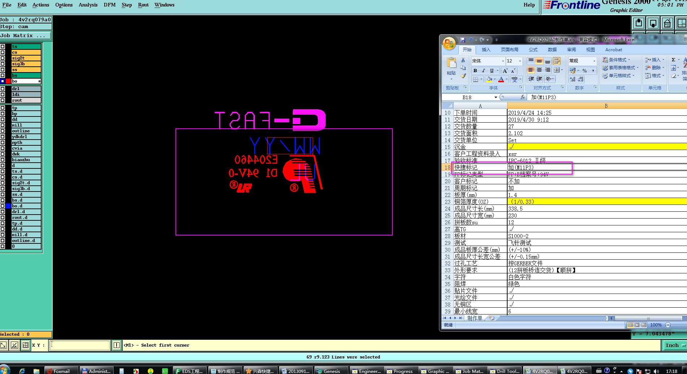Click the Excel Office button
This screenshot has height=374, width=687.
point(449,44)
